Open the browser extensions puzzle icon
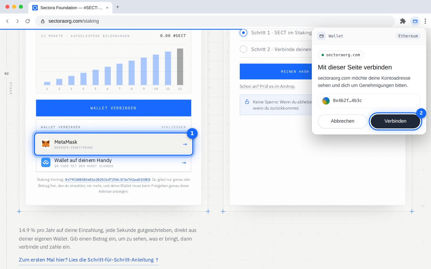 pos(403,21)
